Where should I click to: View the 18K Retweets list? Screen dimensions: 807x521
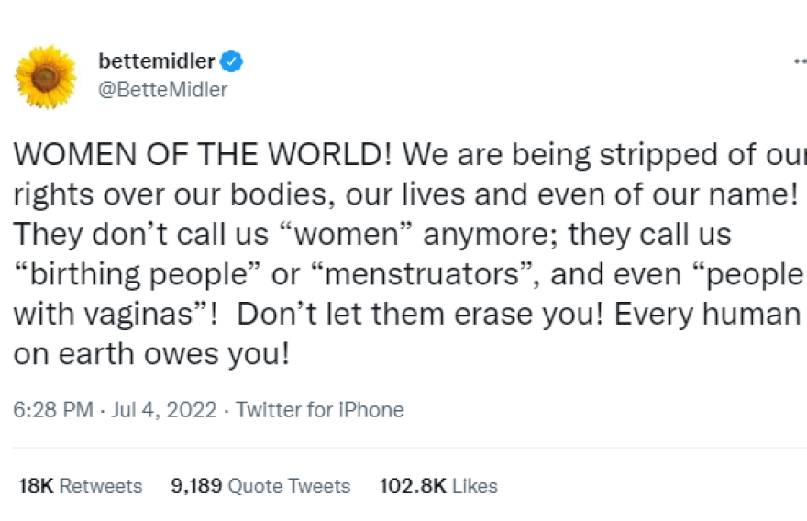coord(81,485)
